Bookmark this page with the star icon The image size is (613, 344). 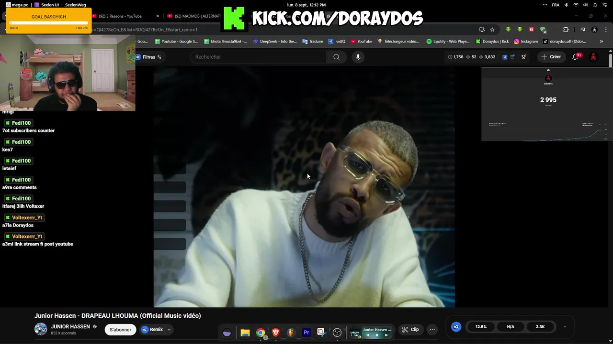tap(492, 30)
